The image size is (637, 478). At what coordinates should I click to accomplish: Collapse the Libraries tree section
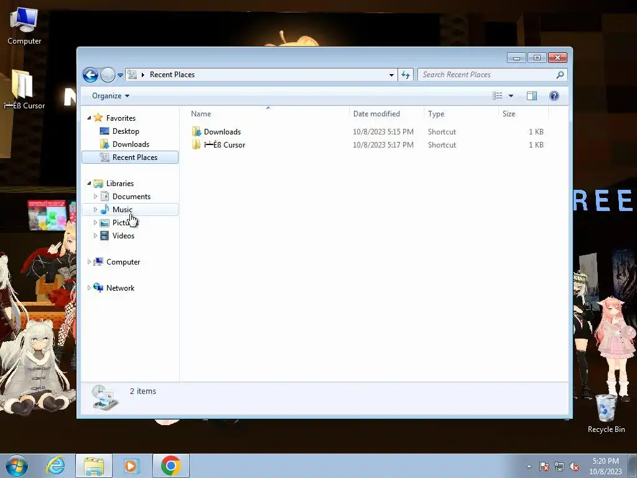click(89, 184)
